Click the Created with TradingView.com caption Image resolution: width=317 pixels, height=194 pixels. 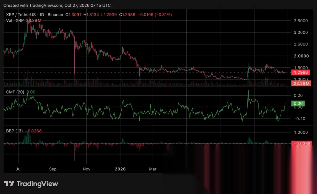click(57, 6)
